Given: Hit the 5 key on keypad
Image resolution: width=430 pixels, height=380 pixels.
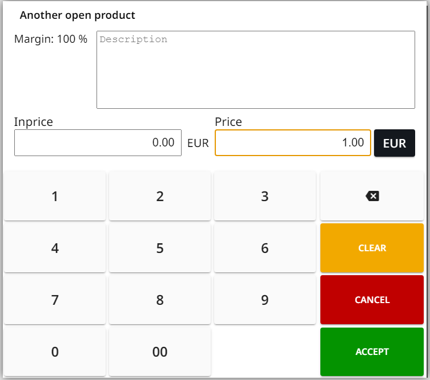Looking at the screenshot, I should coord(160,248).
